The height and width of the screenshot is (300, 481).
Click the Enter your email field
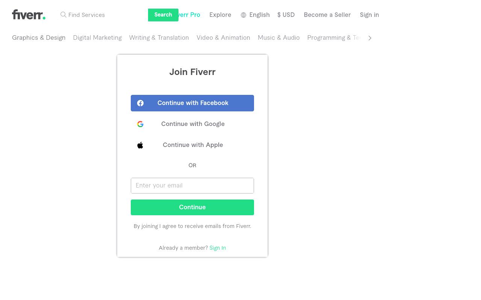(x=192, y=186)
